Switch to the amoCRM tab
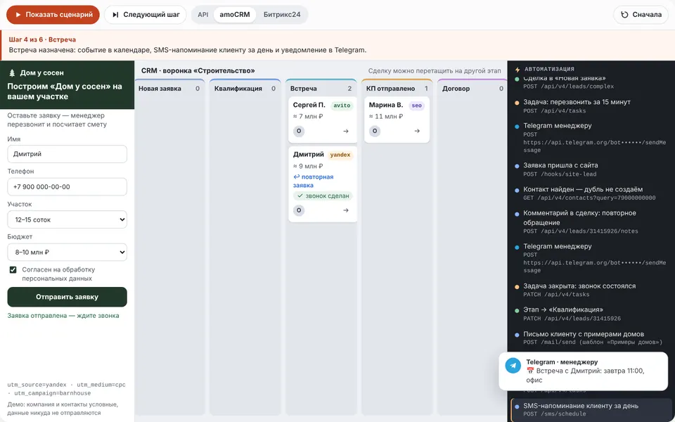This screenshot has width=675, height=422. tap(235, 15)
